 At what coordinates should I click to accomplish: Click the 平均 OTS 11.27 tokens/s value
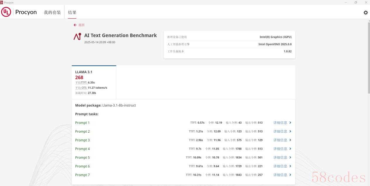pos(97,88)
